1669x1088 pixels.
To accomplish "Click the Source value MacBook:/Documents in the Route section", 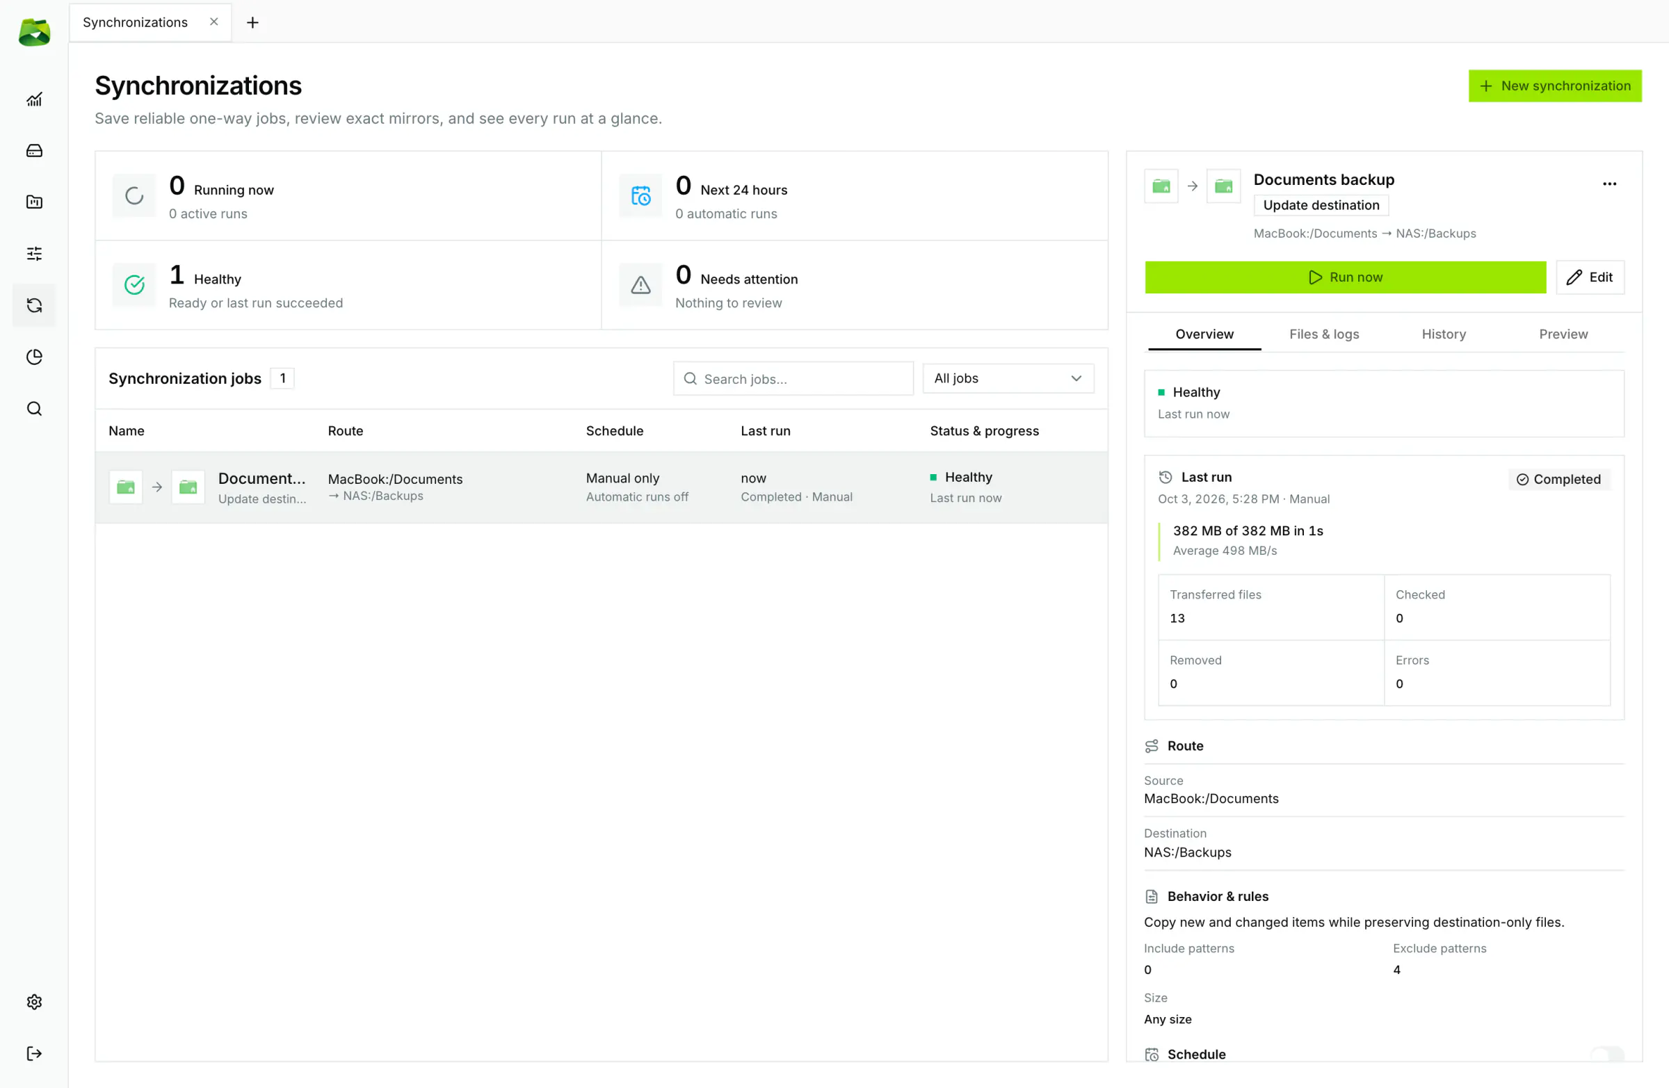I will 1211,799.
